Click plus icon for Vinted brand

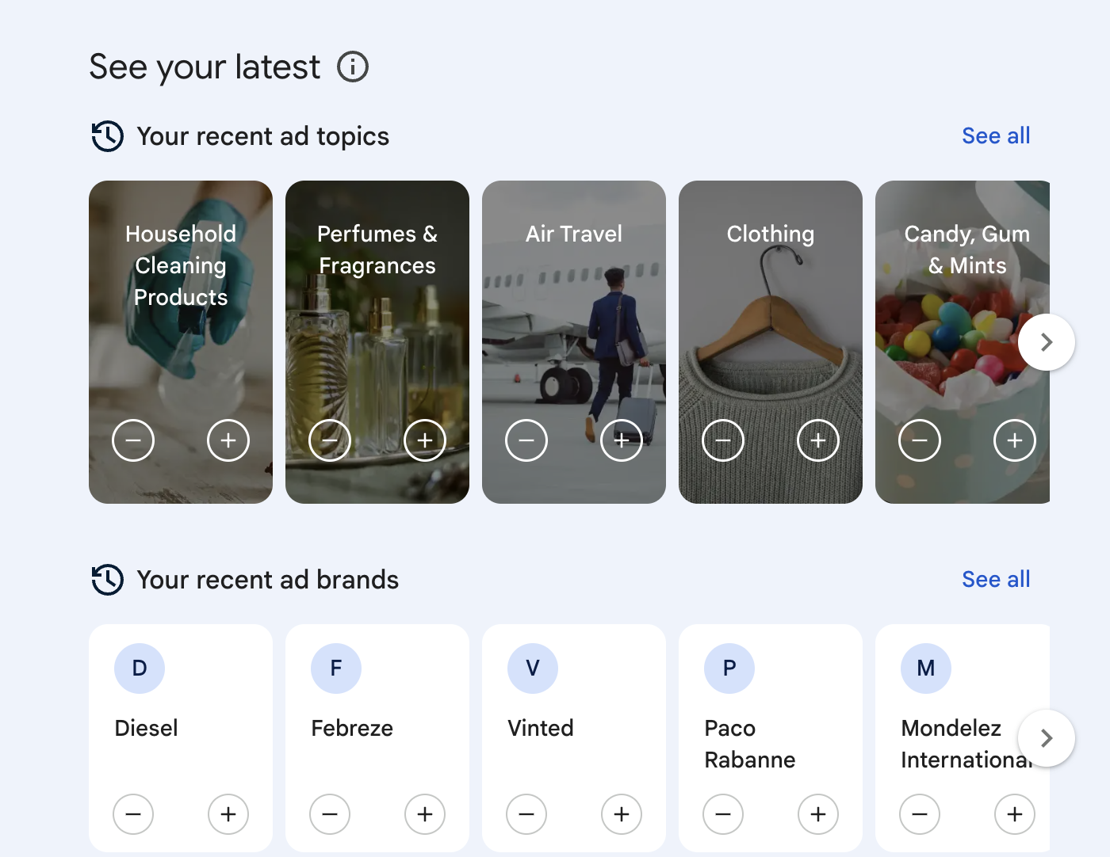tap(622, 814)
